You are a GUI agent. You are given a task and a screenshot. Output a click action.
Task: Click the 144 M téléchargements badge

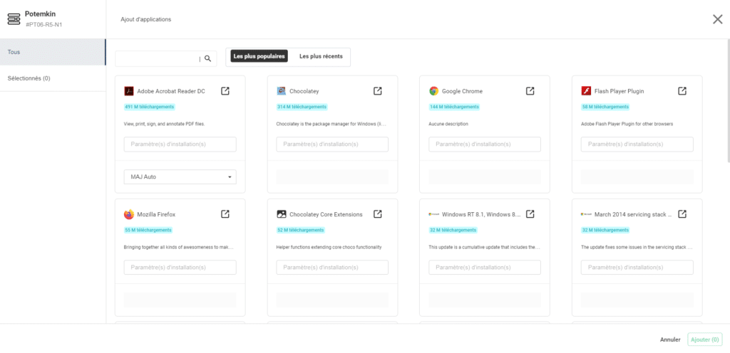click(x=454, y=107)
